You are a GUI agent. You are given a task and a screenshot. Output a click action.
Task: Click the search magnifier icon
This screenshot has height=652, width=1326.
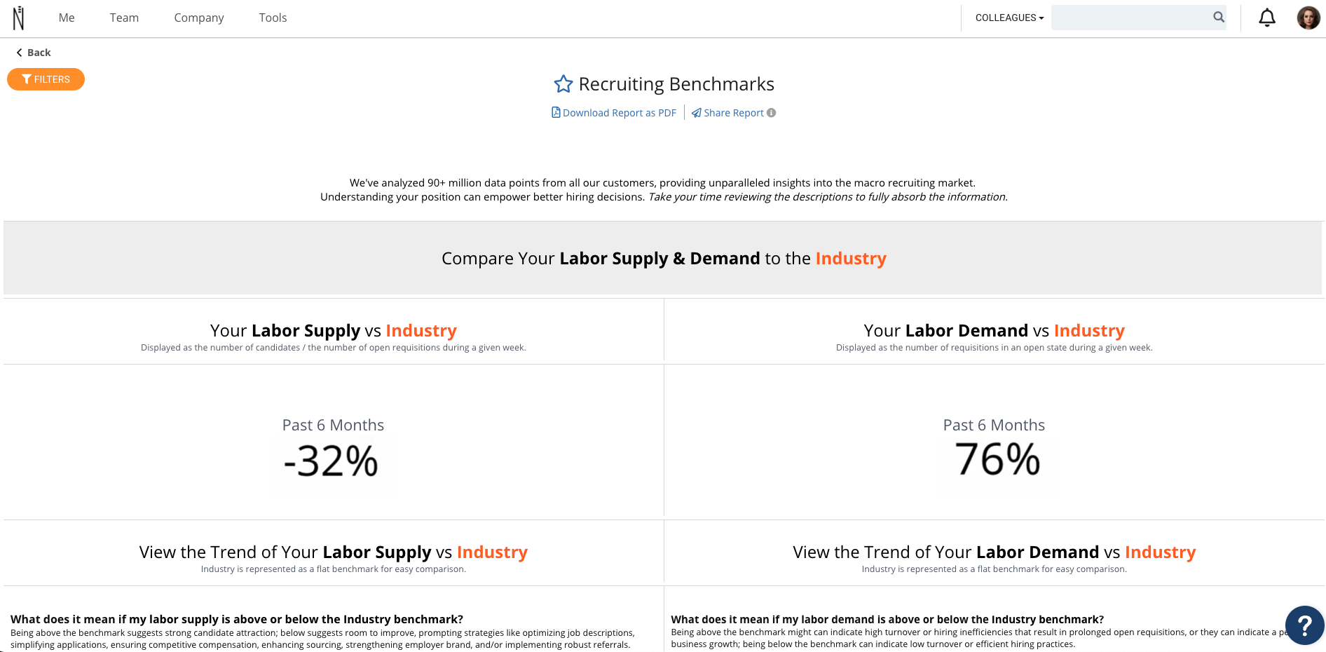(x=1219, y=17)
